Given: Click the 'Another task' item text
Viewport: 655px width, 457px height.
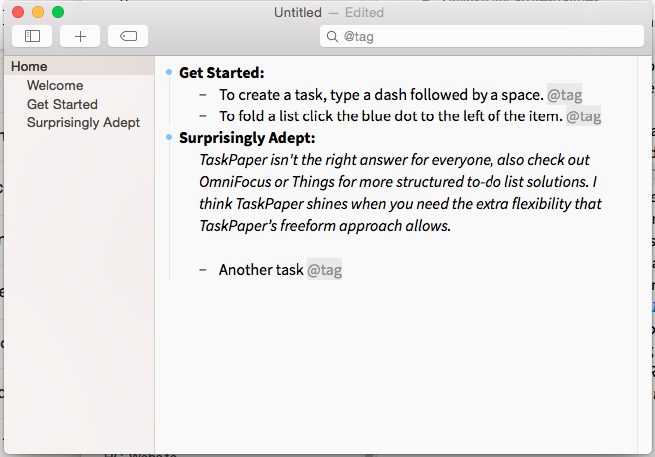Looking at the screenshot, I should [x=261, y=269].
